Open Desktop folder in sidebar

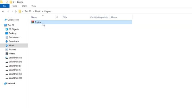click(13, 33)
